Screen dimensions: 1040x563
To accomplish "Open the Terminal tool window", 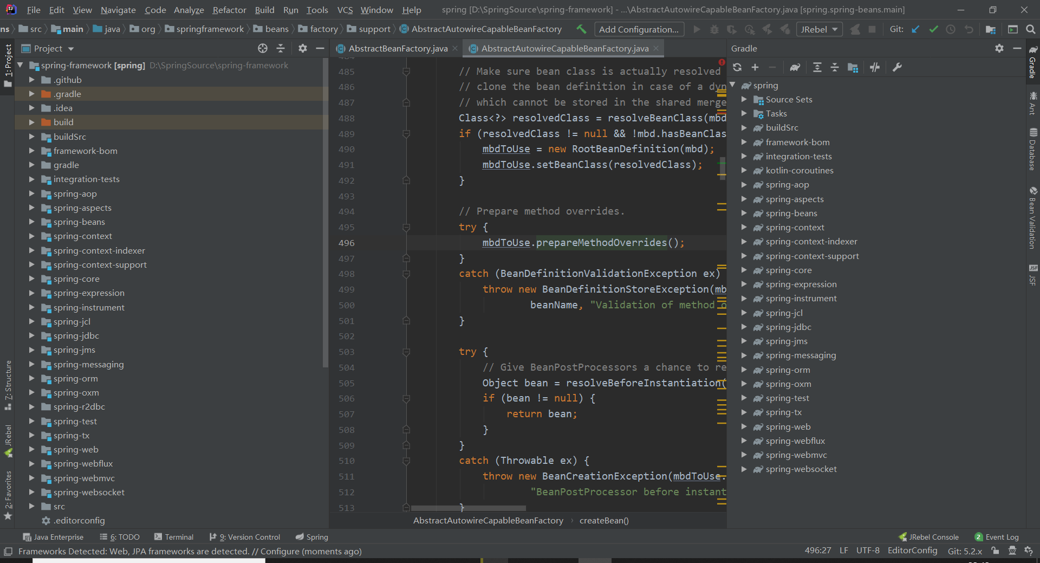I will [x=173, y=537].
